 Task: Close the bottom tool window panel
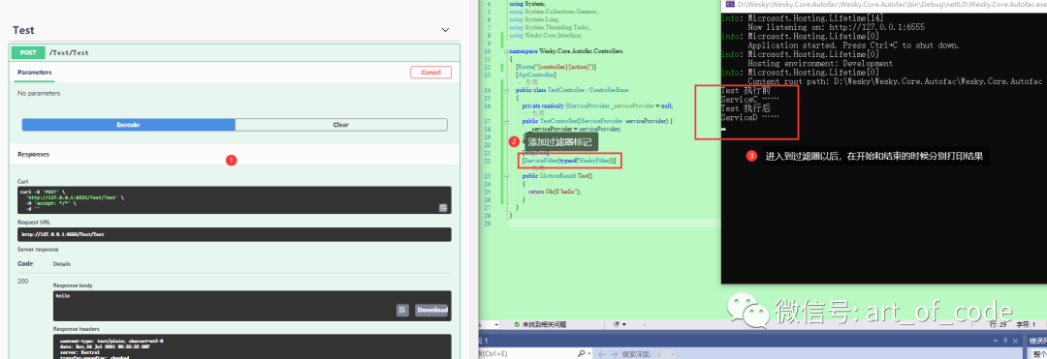(1016, 341)
